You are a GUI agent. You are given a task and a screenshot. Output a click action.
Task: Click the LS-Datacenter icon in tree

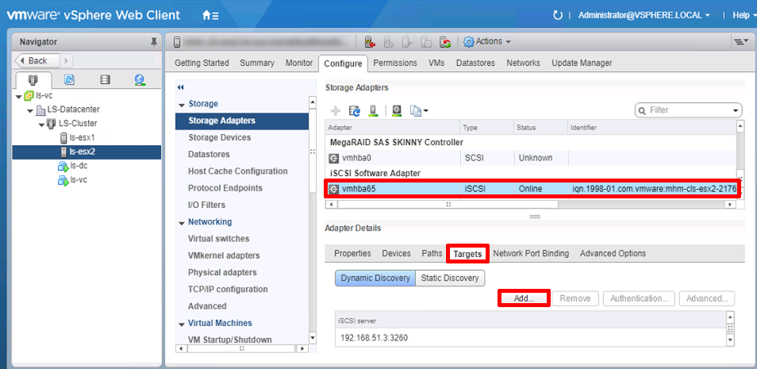click(41, 110)
